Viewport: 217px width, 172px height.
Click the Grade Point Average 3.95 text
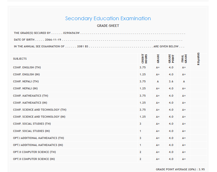coord(180,169)
